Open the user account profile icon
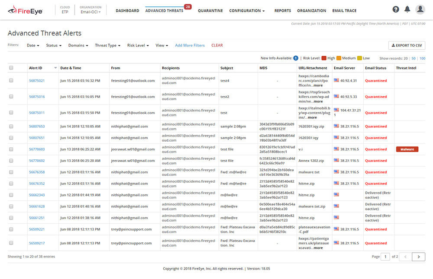 (x=420, y=9)
